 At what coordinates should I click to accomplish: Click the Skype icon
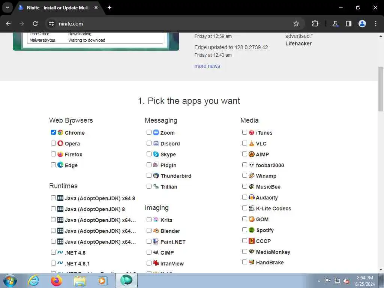pyautogui.click(x=156, y=154)
